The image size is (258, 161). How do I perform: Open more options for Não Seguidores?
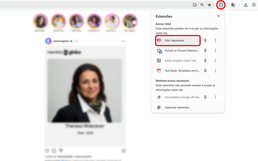click(x=215, y=40)
